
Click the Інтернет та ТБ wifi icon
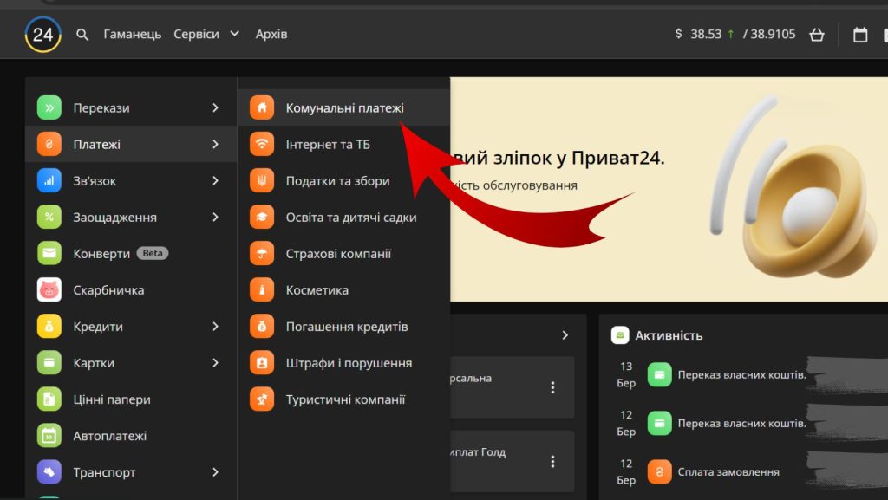pos(261,145)
